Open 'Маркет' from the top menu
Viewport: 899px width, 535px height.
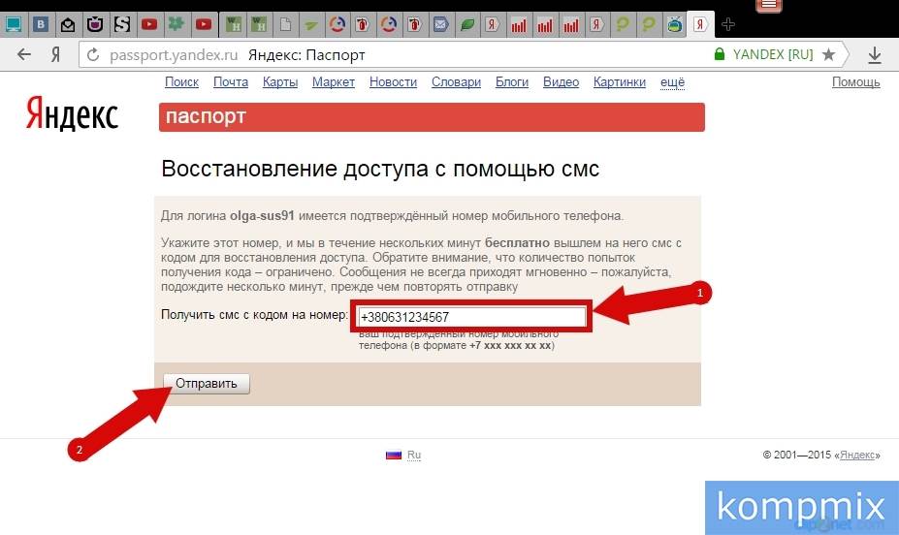[334, 82]
